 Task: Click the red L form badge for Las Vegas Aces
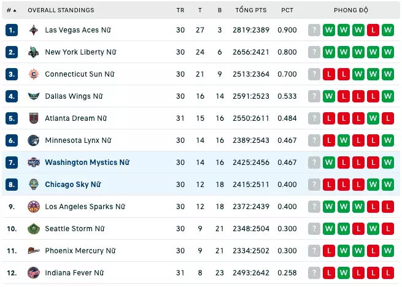click(x=373, y=30)
